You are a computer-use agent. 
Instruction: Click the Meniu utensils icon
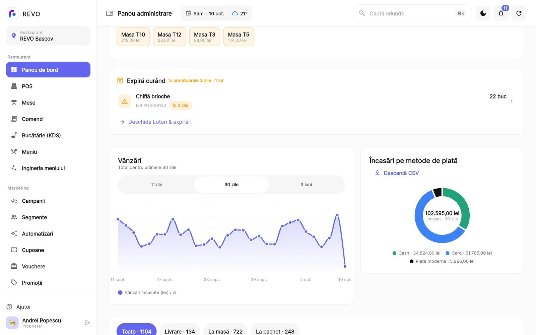coord(14,152)
